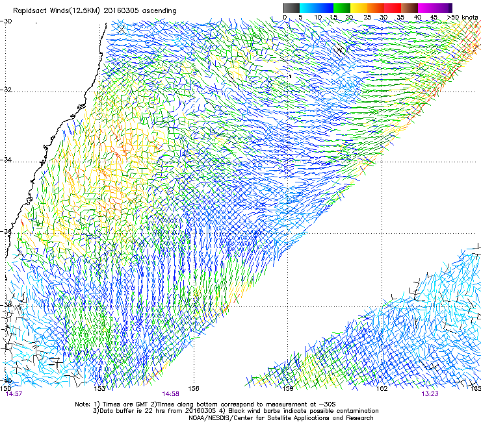Click the 'Data buffer is 22 hrs' note line
This screenshot has width=481, height=422.
click(x=235, y=411)
